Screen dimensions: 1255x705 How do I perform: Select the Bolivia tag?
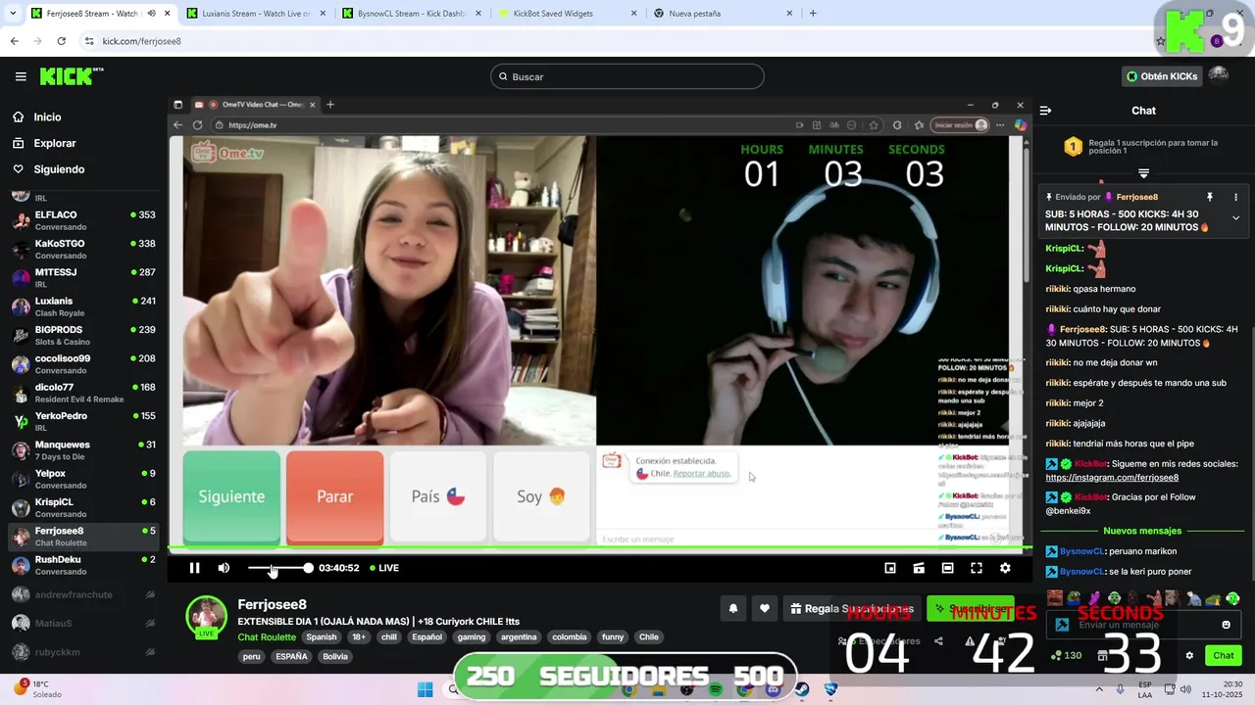335,657
